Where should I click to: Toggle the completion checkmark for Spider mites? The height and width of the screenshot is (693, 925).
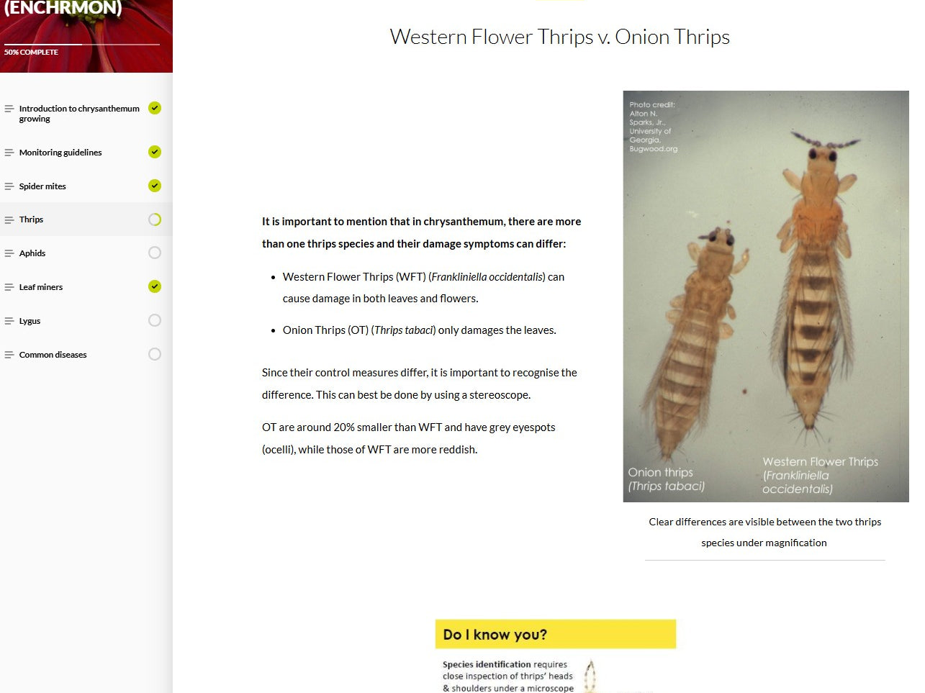coord(154,186)
